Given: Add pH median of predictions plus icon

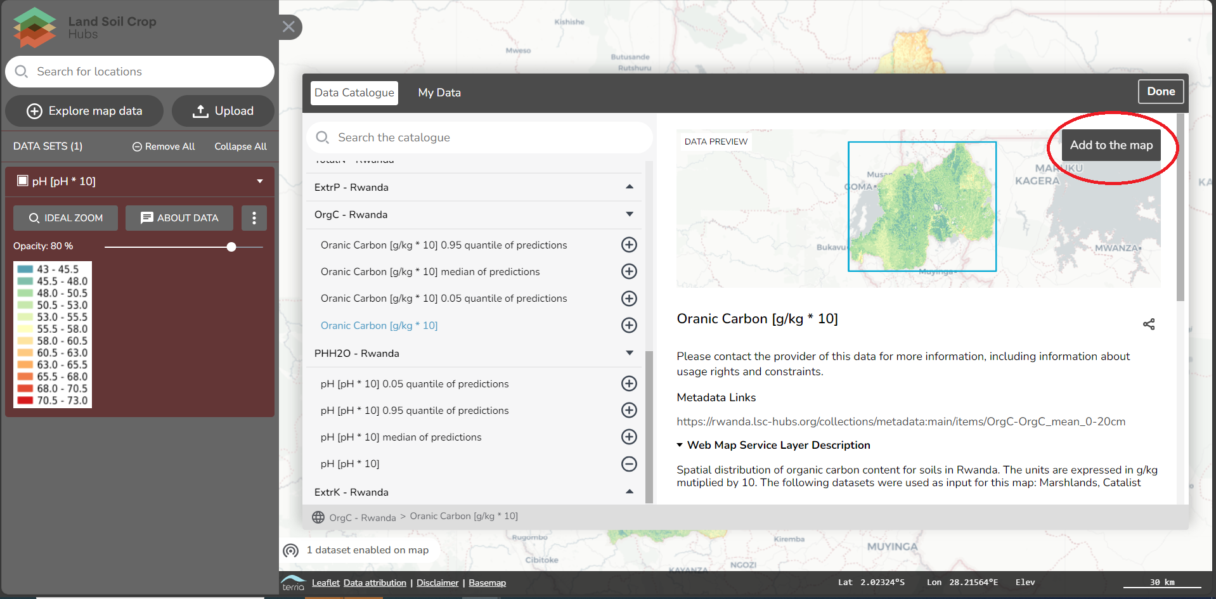Looking at the screenshot, I should click(628, 437).
